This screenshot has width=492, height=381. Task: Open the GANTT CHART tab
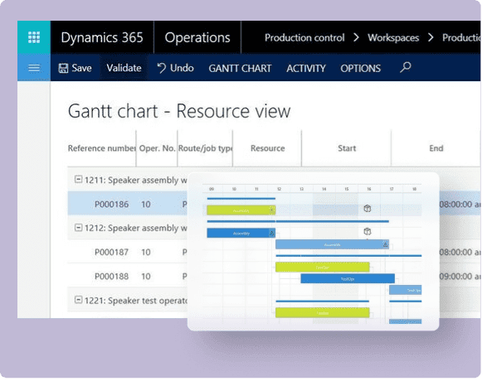coord(240,68)
